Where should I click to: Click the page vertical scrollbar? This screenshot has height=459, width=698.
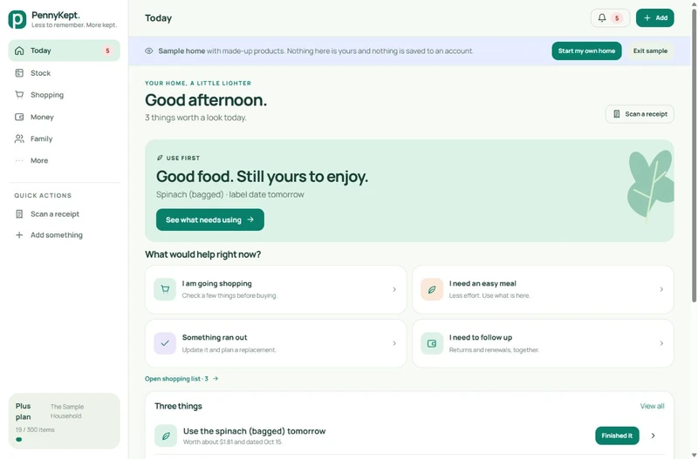[x=694, y=156]
